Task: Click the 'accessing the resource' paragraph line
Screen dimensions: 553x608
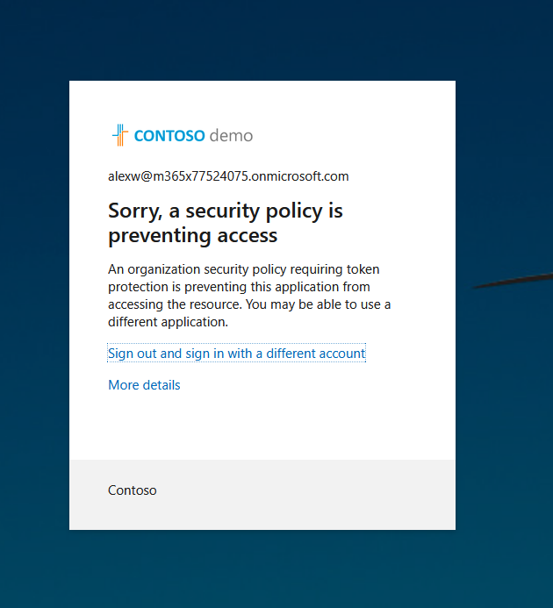Action: (249, 304)
